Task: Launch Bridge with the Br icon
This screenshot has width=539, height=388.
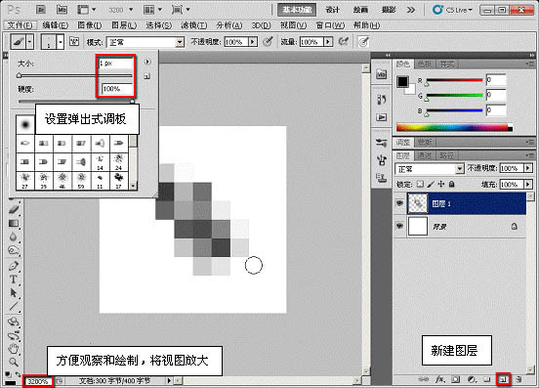Action: pyautogui.click(x=41, y=10)
